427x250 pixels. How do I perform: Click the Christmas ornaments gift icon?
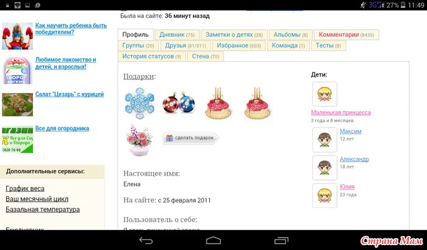coord(179,103)
